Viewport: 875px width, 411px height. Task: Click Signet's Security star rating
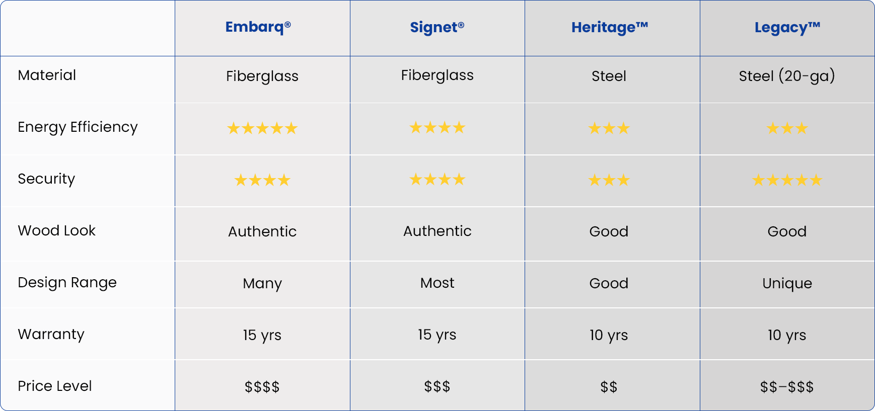437,180
